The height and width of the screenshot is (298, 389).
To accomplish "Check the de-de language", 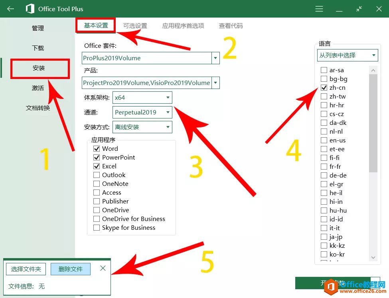I will pos(324,175).
